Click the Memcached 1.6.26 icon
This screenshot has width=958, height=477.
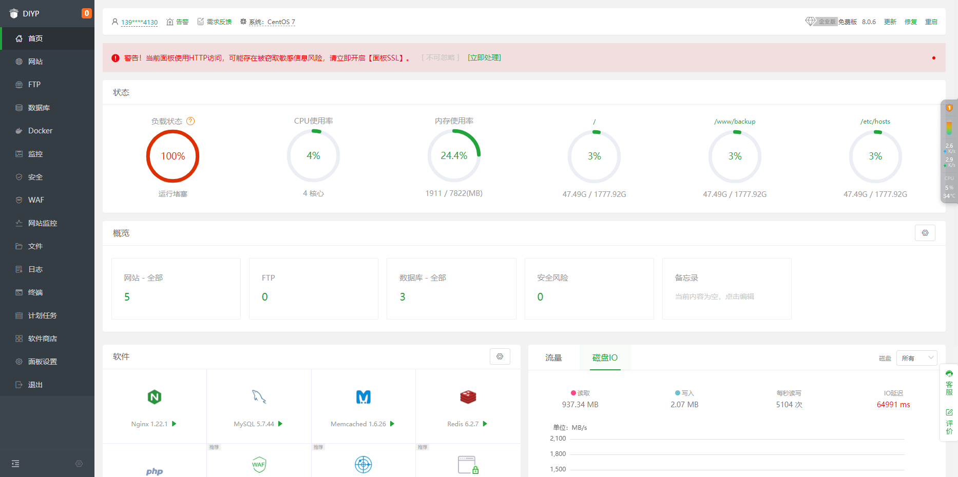[x=363, y=397]
